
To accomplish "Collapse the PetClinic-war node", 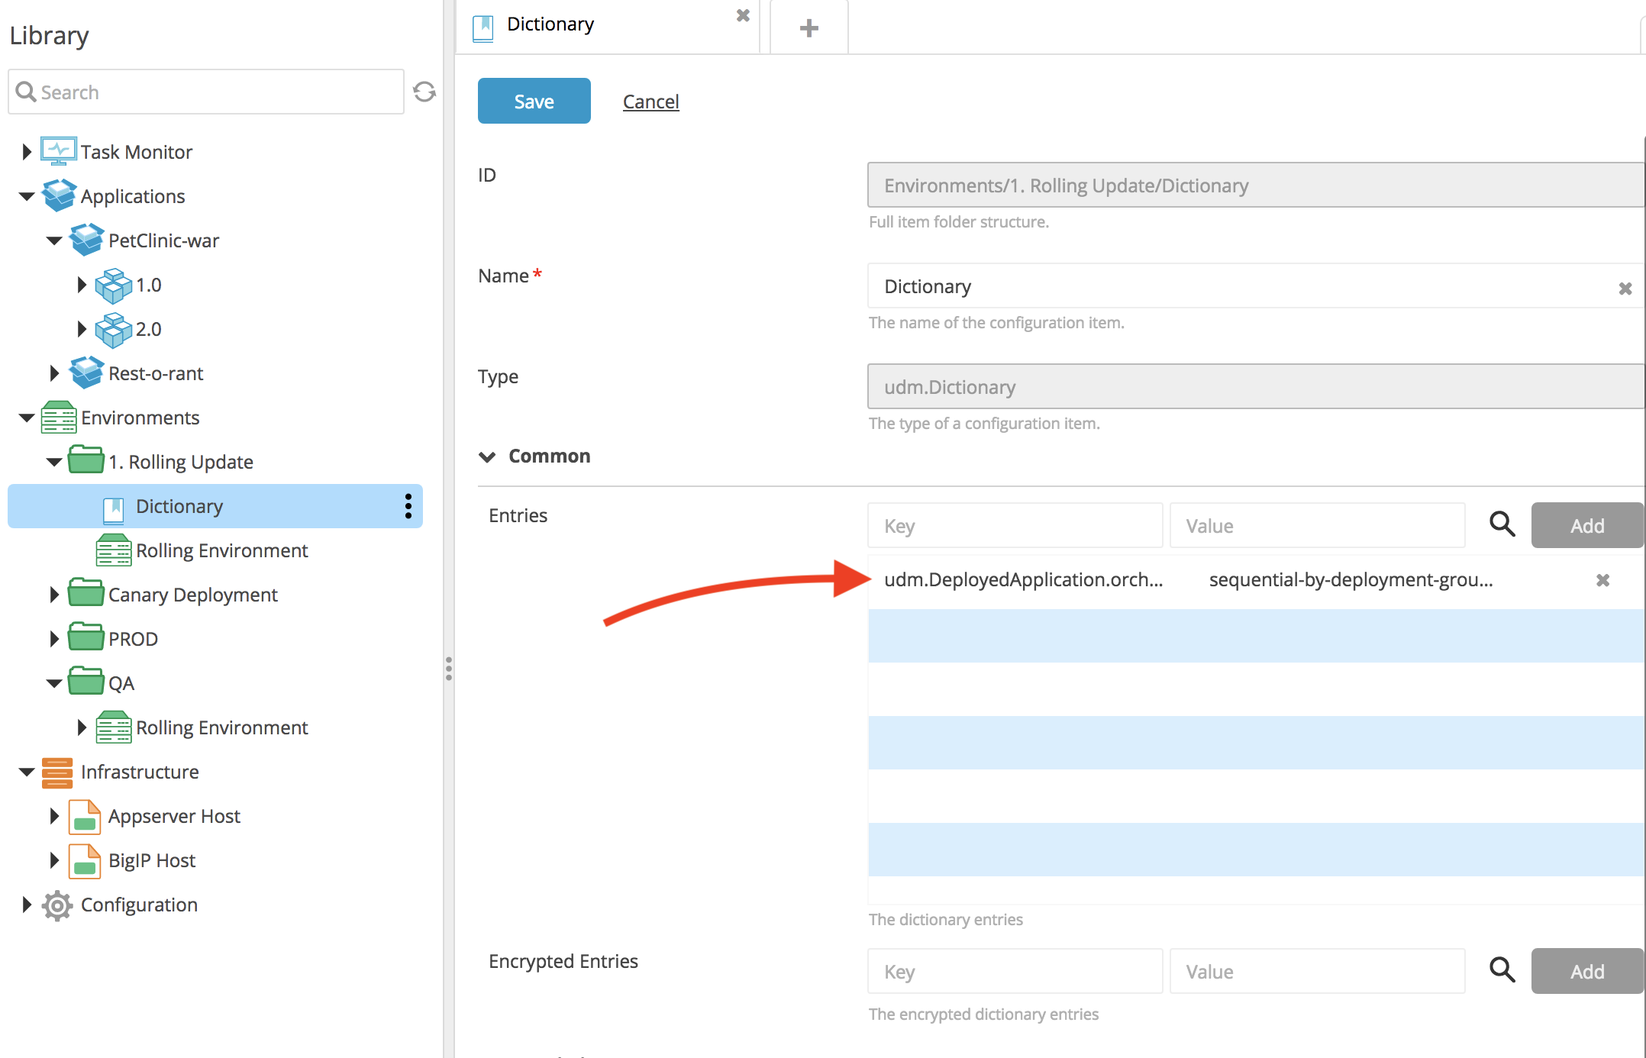I will [53, 240].
